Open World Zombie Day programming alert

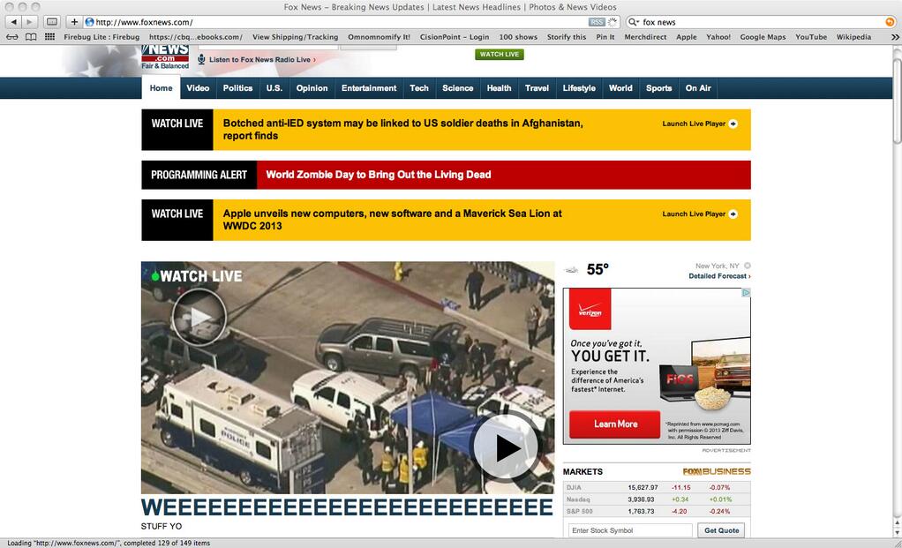[x=379, y=175]
